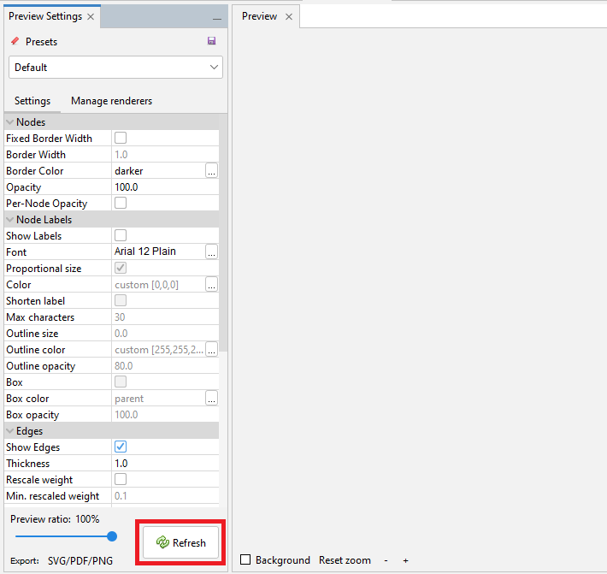The width and height of the screenshot is (607, 574).
Task: Minimize the Preview Settings panel
Action: pyautogui.click(x=217, y=19)
